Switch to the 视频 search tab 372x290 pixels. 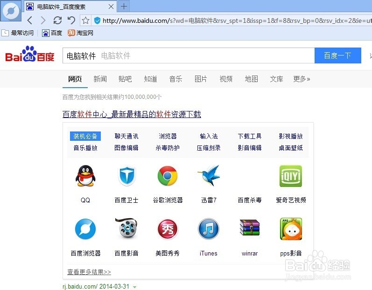[226, 79]
